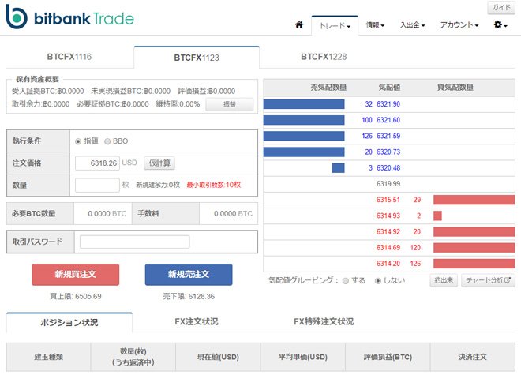Screen dimensions: 521x375
Task: Select the 指値 execution condition radio
Action: click(78, 141)
